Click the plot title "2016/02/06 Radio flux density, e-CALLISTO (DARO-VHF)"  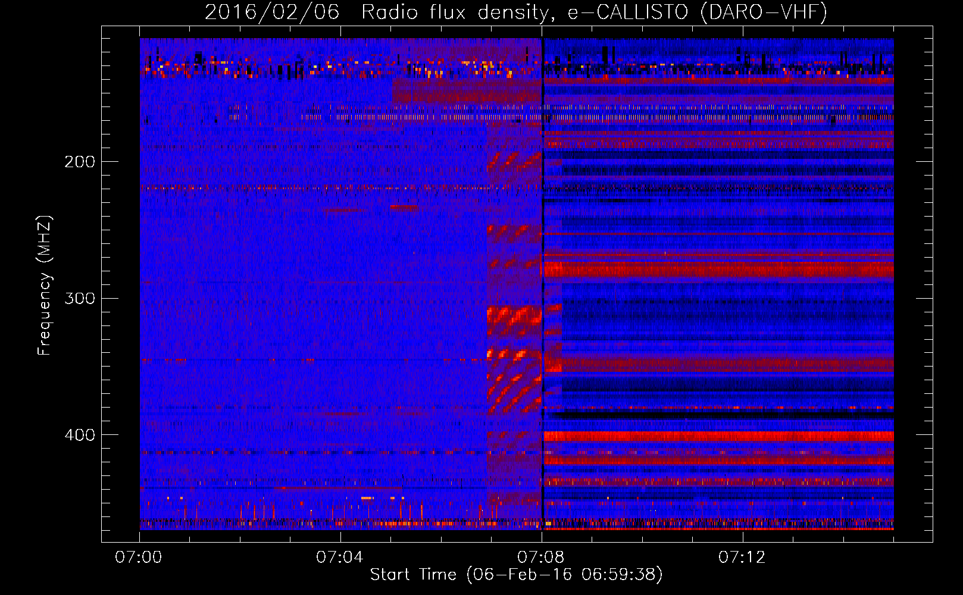(515, 12)
